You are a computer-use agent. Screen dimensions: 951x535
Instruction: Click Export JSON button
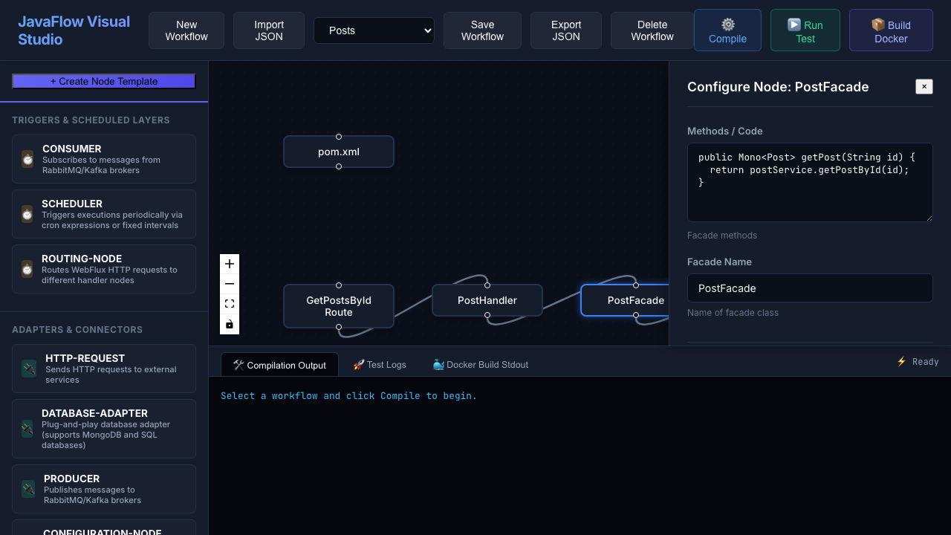(x=566, y=30)
